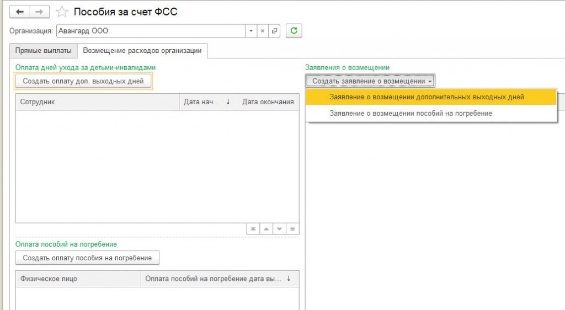
Task: Choose Заявление о возмещении дополнительных выходных дней
Action: [x=426, y=97]
